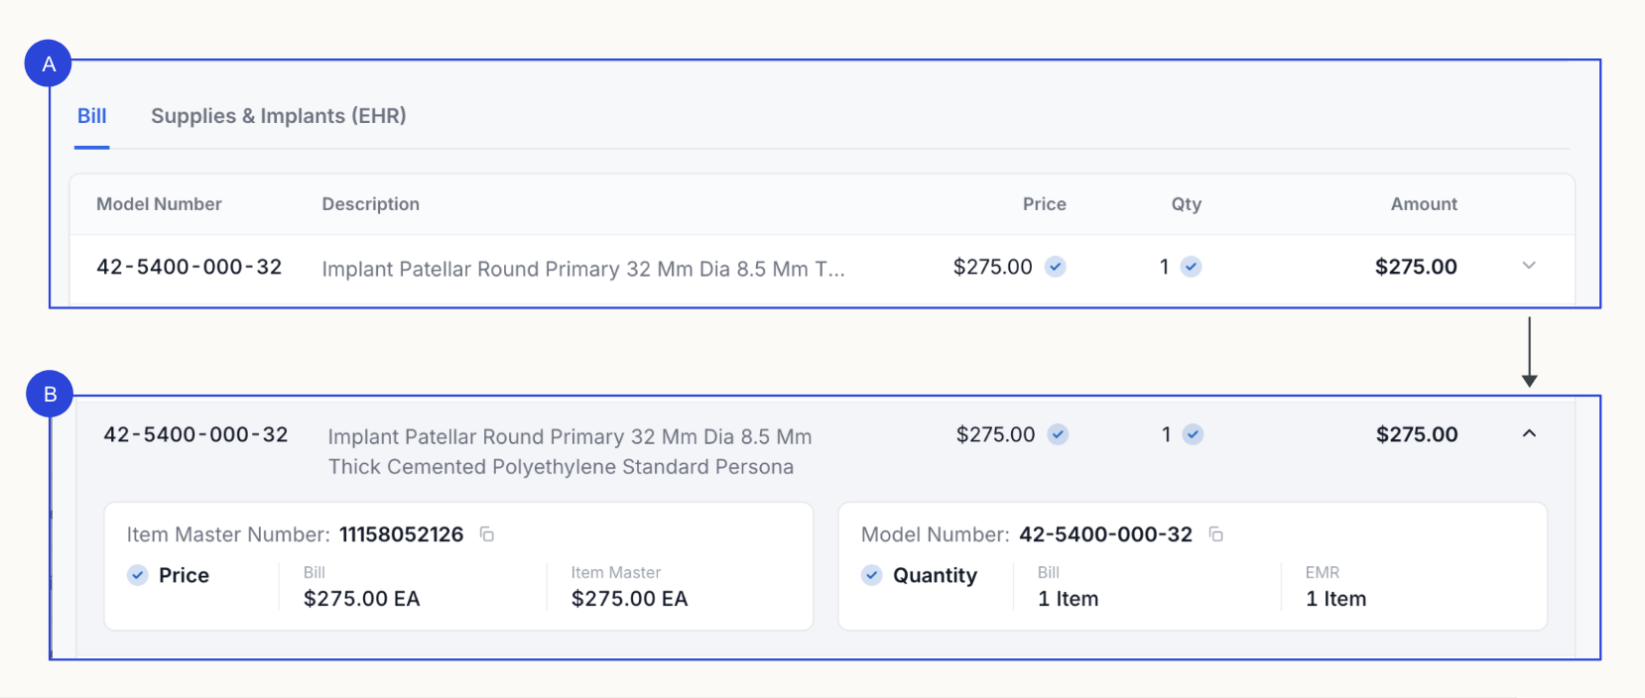Click the Item Master $275.00 EA value

coord(629,599)
